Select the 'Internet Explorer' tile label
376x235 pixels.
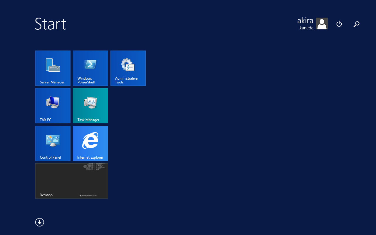pos(90,157)
